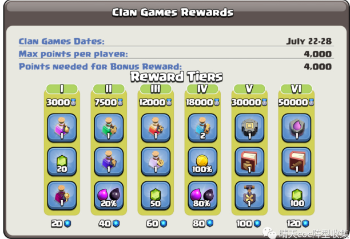This screenshot has width=350, height=239.
Task: Select the Book of Fighting in Tier VI
Action: [x=296, y=162]
